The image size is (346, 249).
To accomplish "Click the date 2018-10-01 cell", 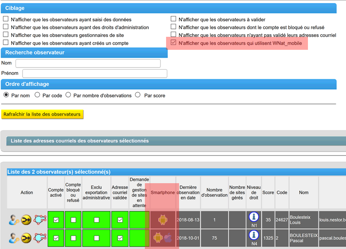I will (x=188, y=238).
